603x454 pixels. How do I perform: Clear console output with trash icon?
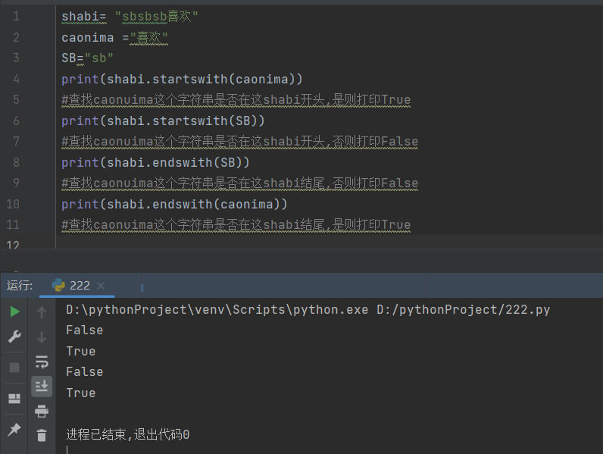point(42,435)
